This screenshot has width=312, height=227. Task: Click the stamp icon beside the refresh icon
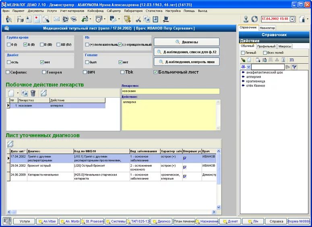246,19
